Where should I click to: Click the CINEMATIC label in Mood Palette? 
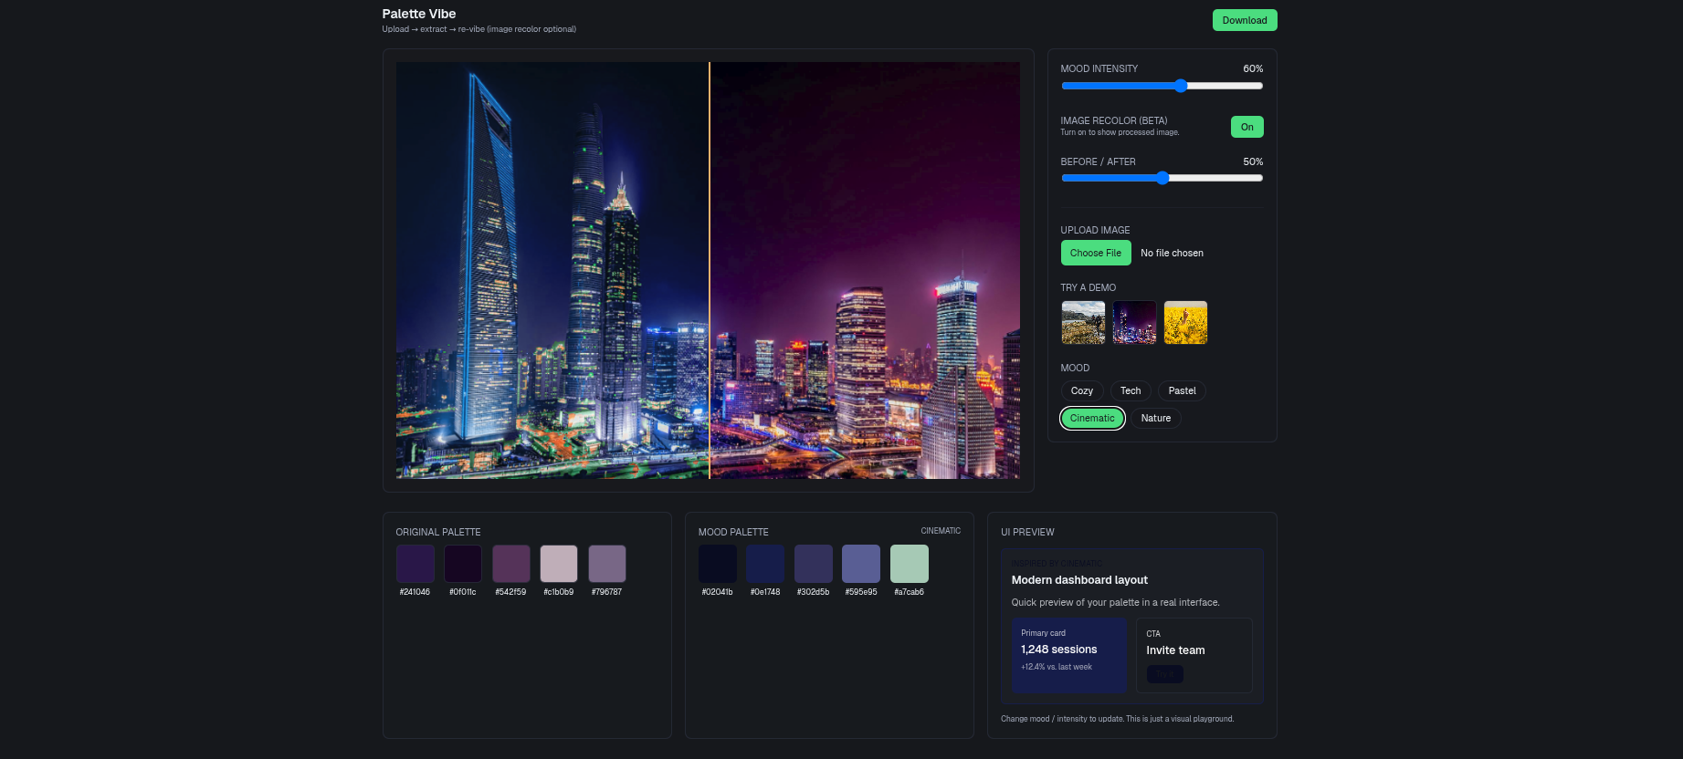point(941,531)
